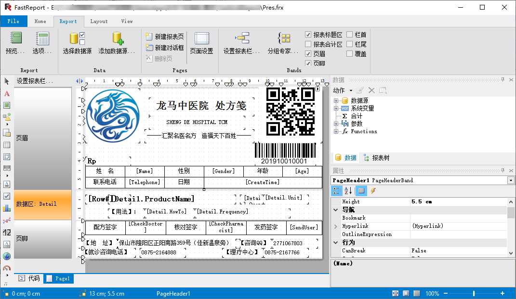This screenshot has height=299, width=516.
Task: Choose the digital number (12) object tool
Action: coord(7,232)
